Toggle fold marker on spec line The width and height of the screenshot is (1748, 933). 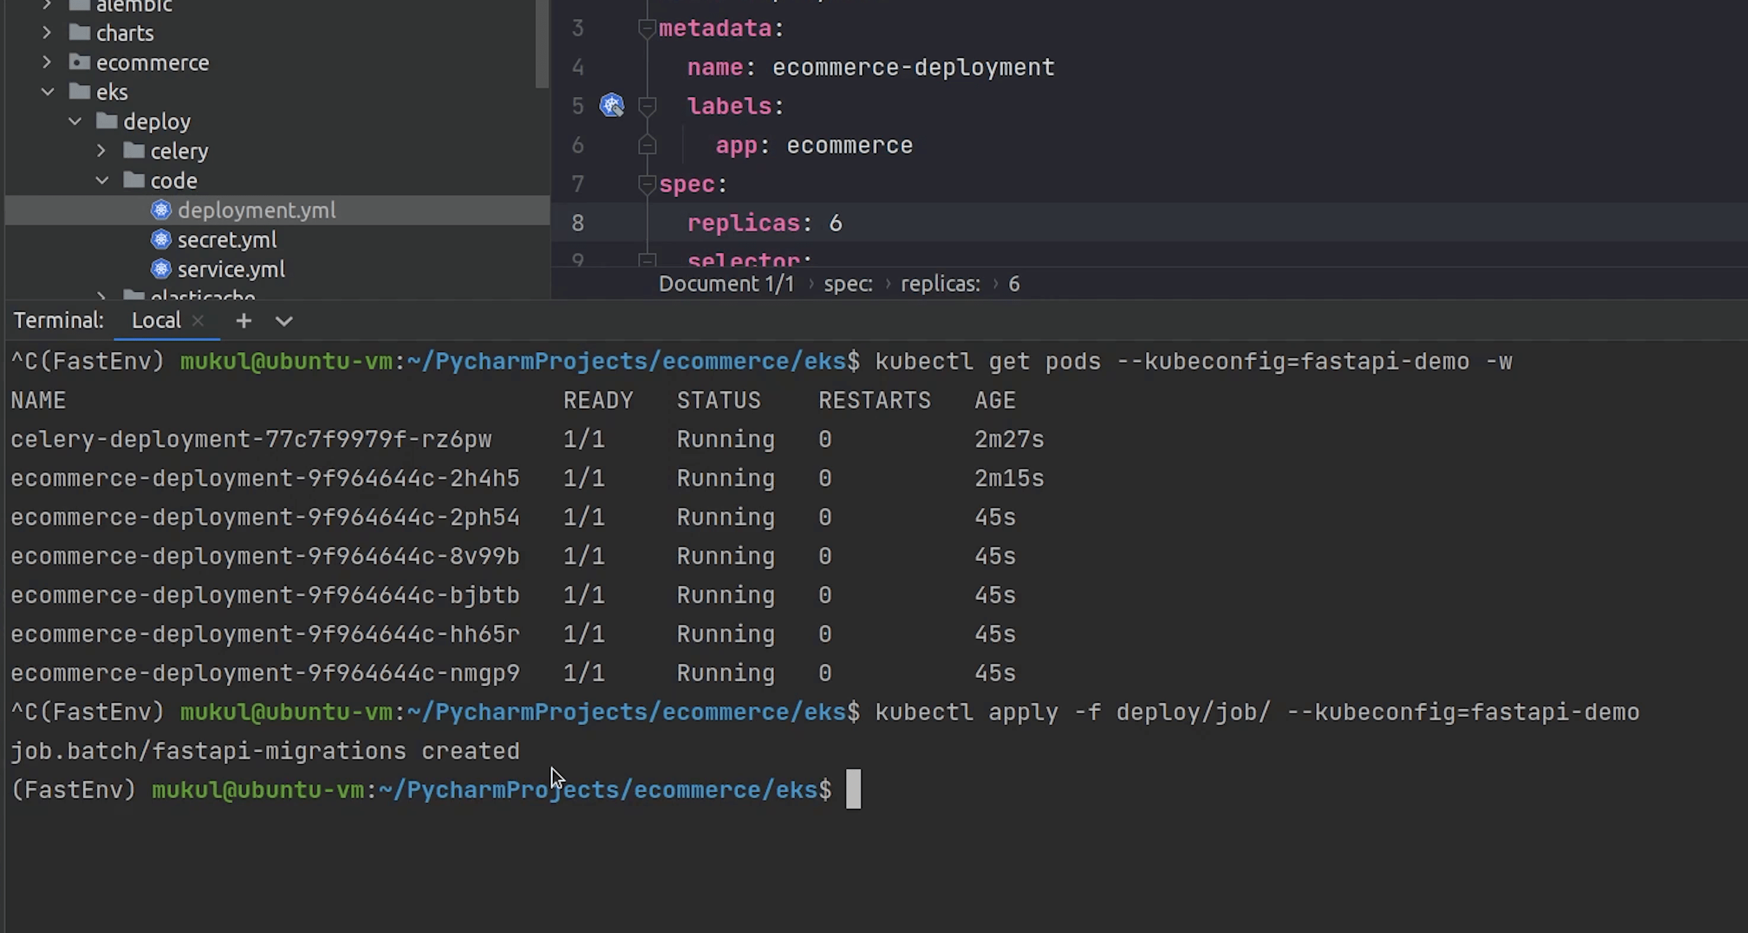coord(647,184)
